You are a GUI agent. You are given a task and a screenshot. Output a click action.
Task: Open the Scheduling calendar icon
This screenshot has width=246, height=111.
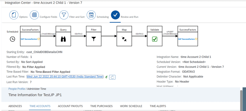91,15
